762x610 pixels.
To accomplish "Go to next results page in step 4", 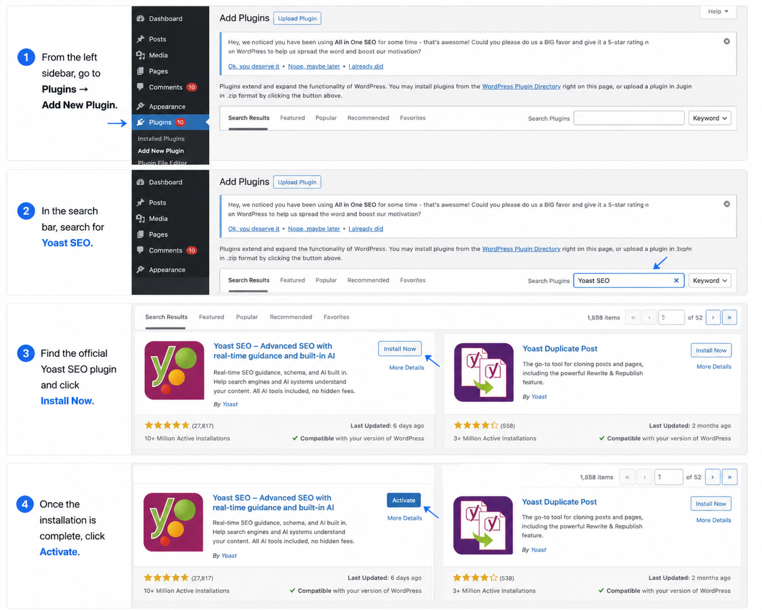I will pos(712,477).
